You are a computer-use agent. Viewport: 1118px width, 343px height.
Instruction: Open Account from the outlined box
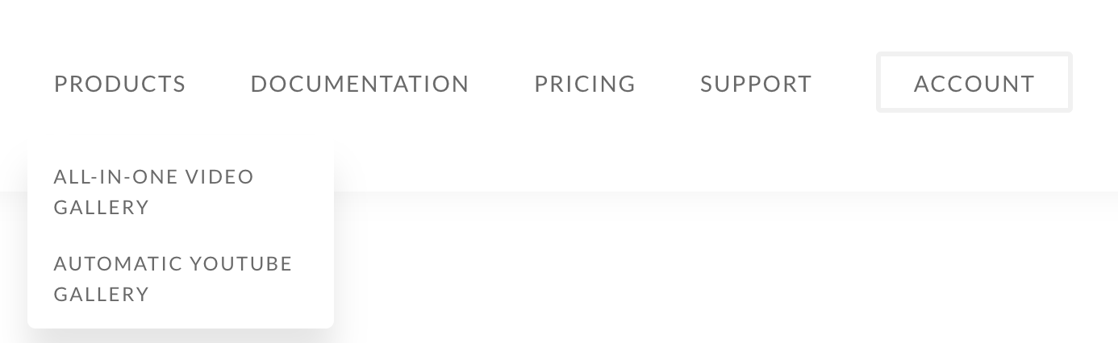click(x=974, y=83)
